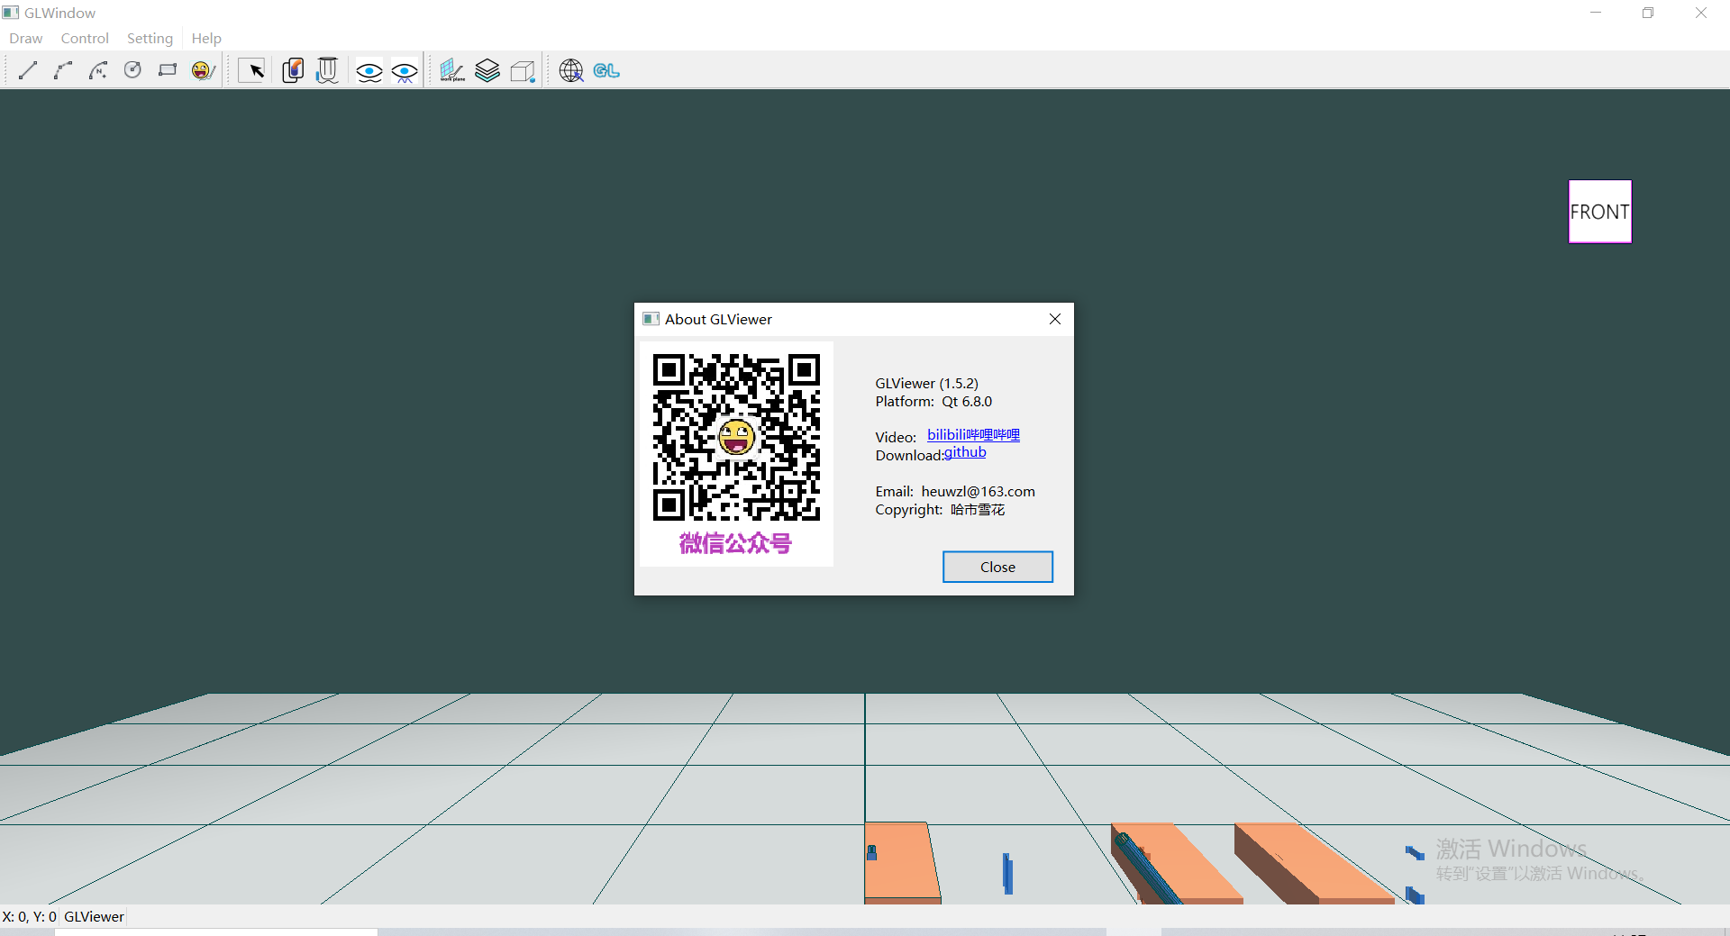Select the circle drawing tool

133,70
